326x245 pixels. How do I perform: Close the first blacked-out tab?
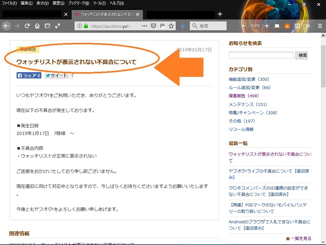[66, 14]
